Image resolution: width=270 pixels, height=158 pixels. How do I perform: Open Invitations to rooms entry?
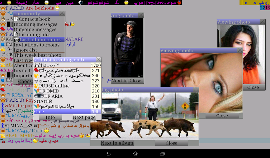pyautogui.click(x=39, y=45)
